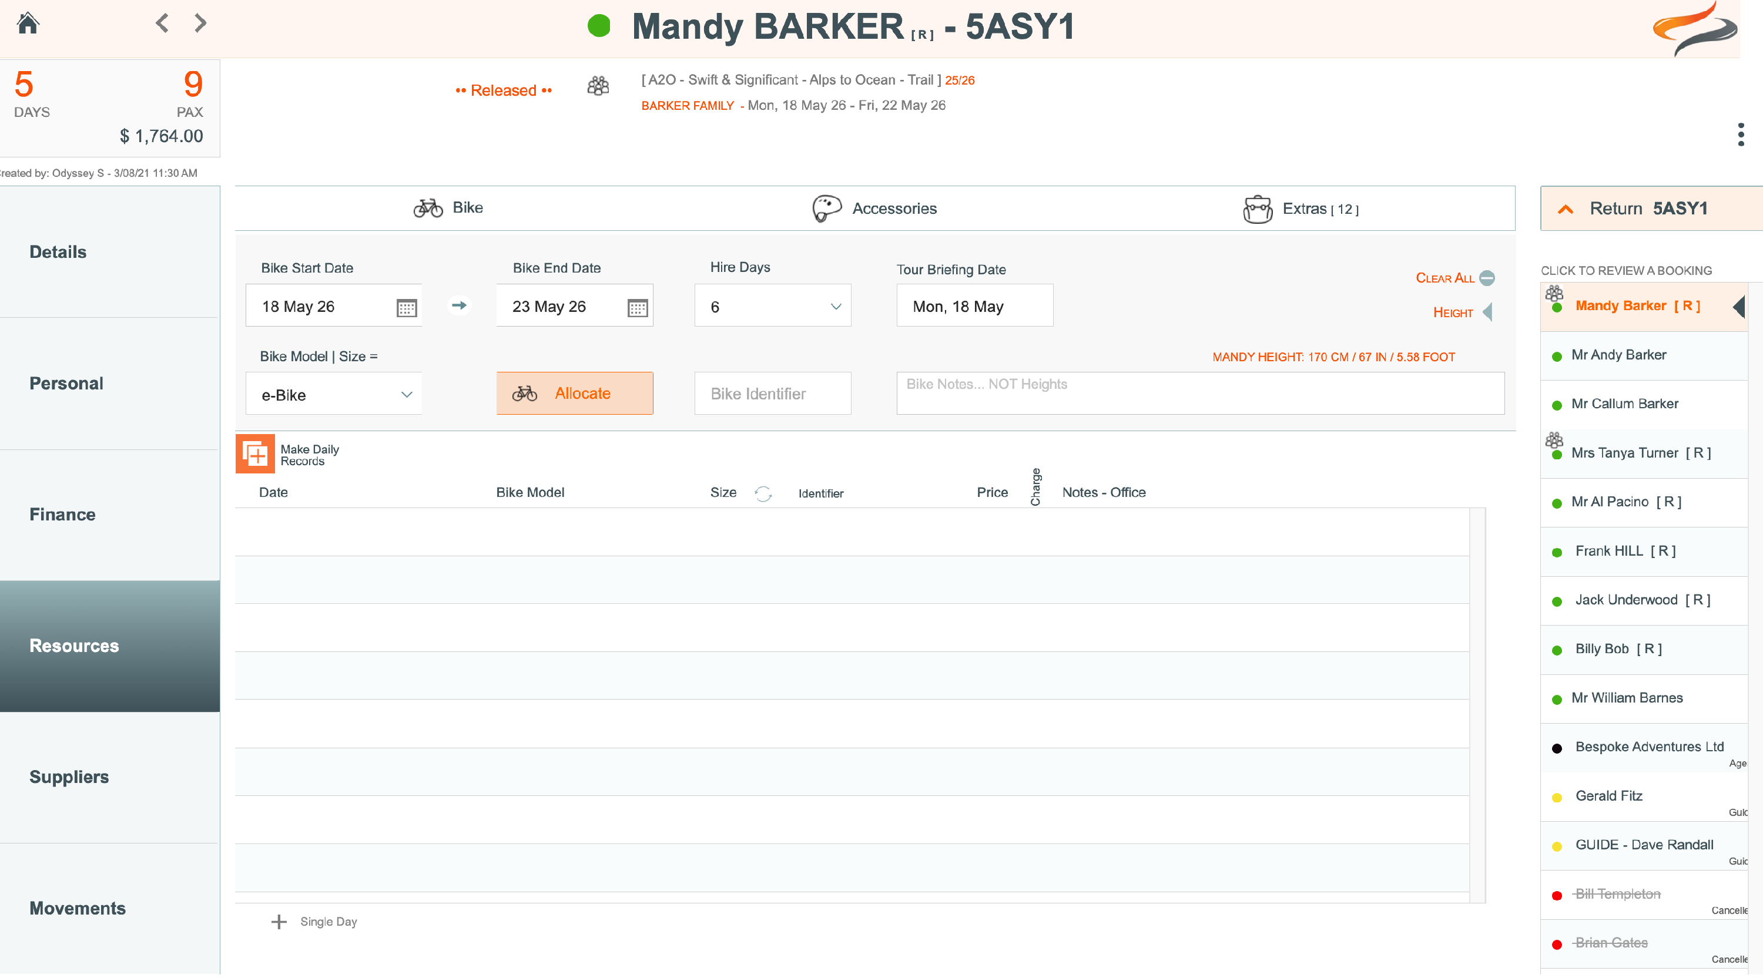Image resolution: width=1763 pixels, height=978 pixels.
Task: Click the size refresh icon
Action: (x=763, y=494)
